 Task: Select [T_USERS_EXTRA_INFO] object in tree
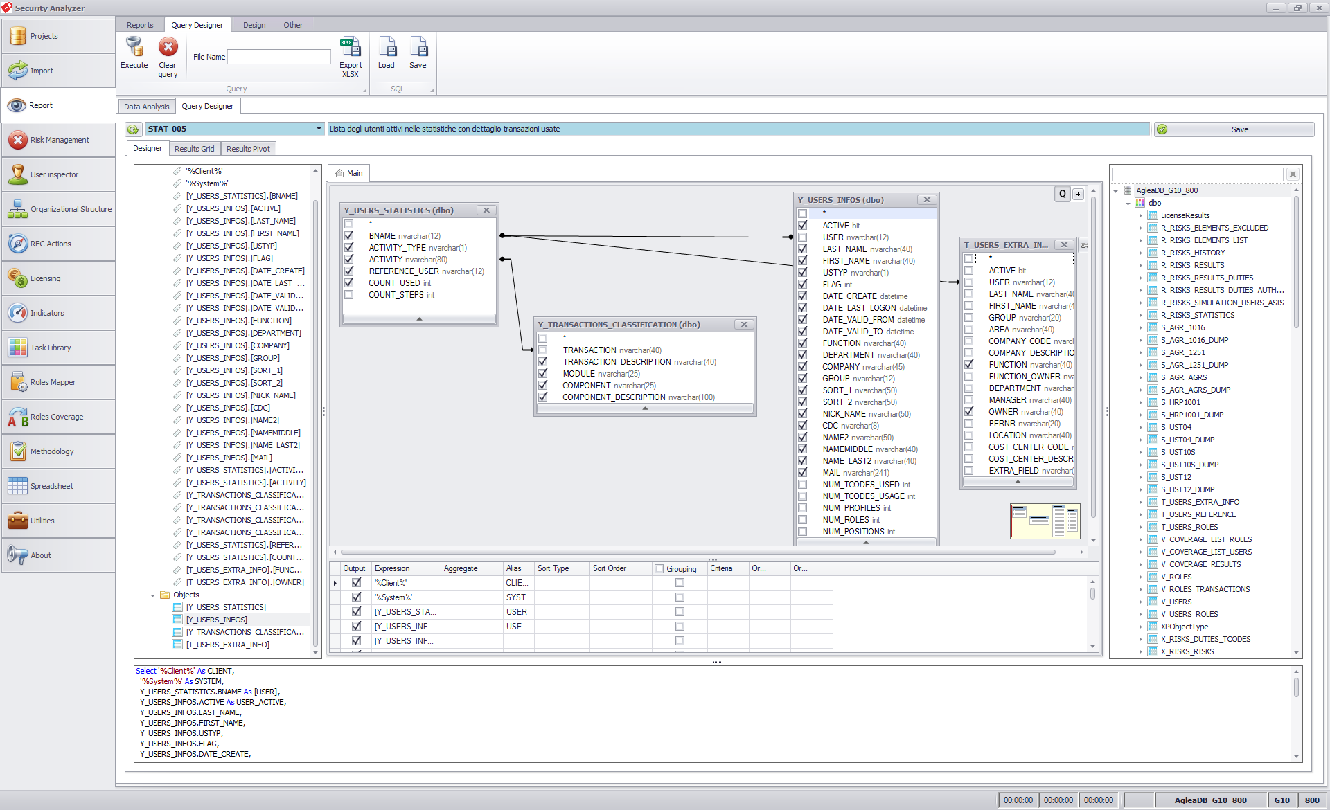click(x=227, y=645)
